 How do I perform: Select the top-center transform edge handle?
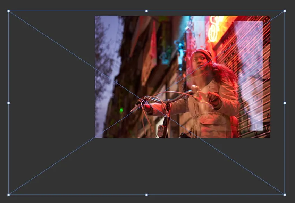click(x=146, y=11)
